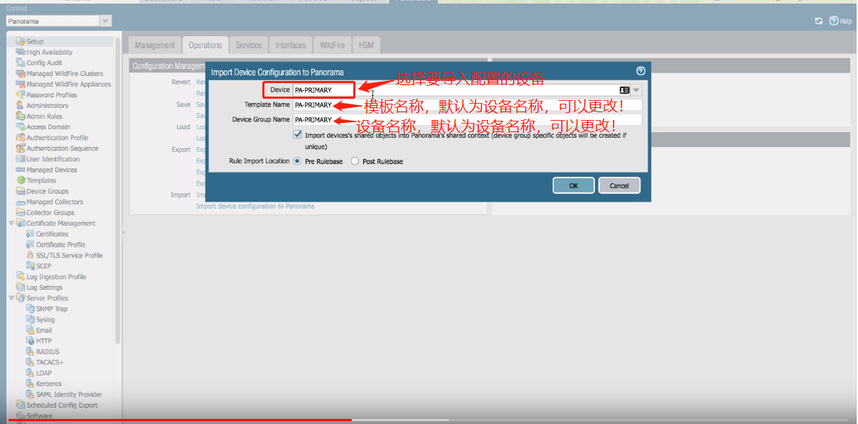The width and height of the screenshot is (858, 424).
Task: Click the help icon in the dialog header
Action: click(x=640, y=71)
